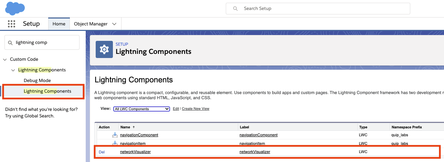Click the download icon for navigationItem
The height and width of the screenshot is (162, 444).
coord(115,143)
